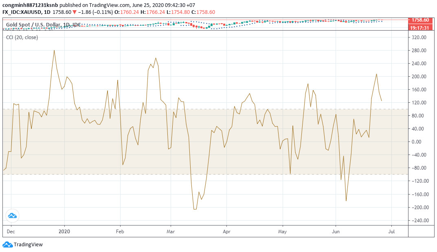Select the Jul label on the time axis

tap(391, 231)
